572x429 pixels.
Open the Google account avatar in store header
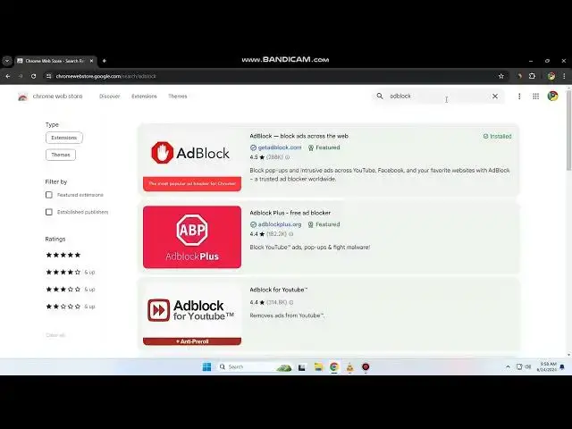click(x=552, y=96)
